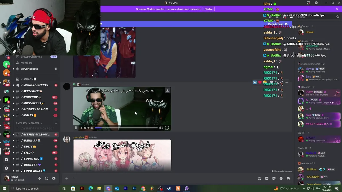Open the MODERATOR-ON channel
The image size is (342, 192).
tap(37, 109)
